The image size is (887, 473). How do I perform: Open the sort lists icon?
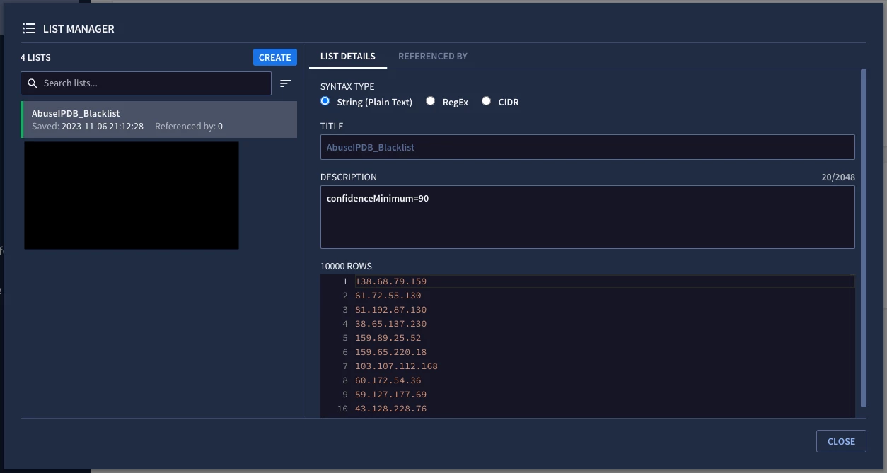pos(286,83)
